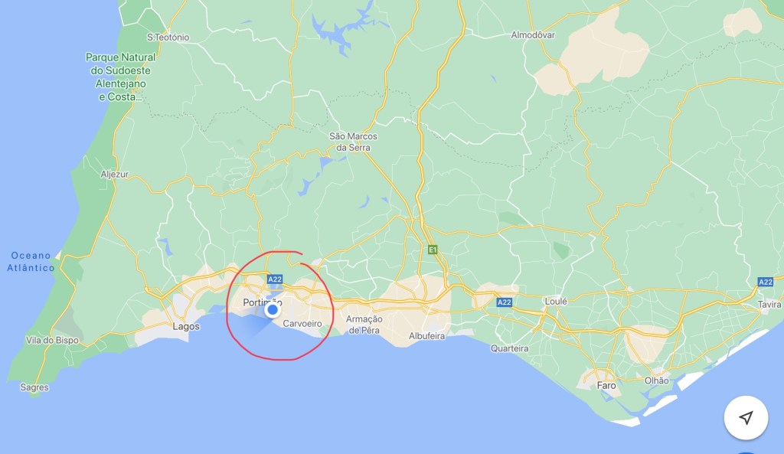
Task: Click the Vila do Bispo label
Action: tap(53, 340)
